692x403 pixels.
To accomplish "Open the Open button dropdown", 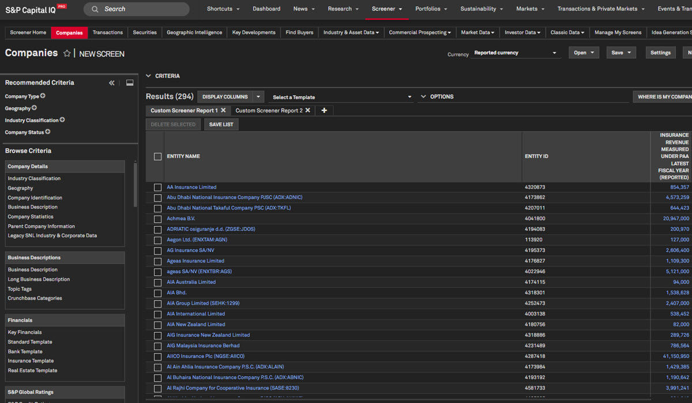I will 584,52.
